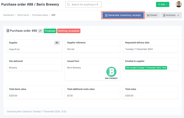
Task: Click the Total value £320.00 amount
Action: coord(130,96)
